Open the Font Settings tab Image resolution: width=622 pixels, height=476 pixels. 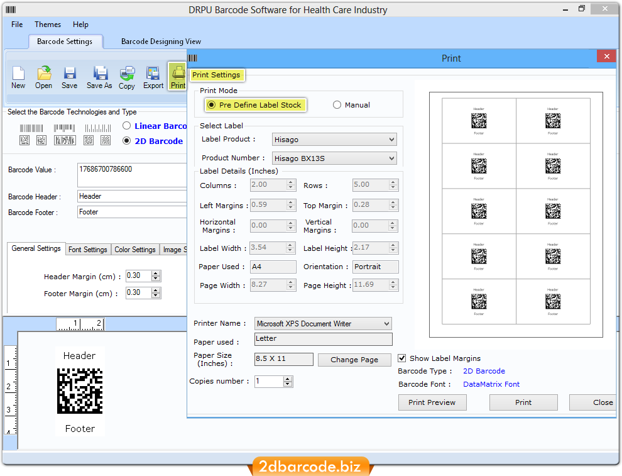[x=88, y=249]
